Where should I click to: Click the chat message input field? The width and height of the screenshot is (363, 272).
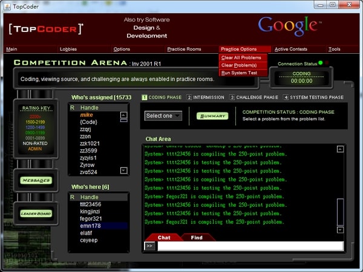(250, 246)
